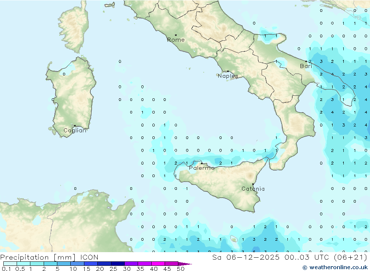This screenshot has width=370, height=271.
Task: Select the 25–30 mm legend swatch
Action: [x=118, y=264]
